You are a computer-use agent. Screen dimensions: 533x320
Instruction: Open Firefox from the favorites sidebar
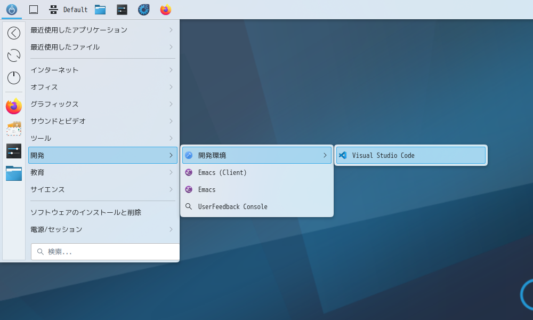[x=14, y=106]
